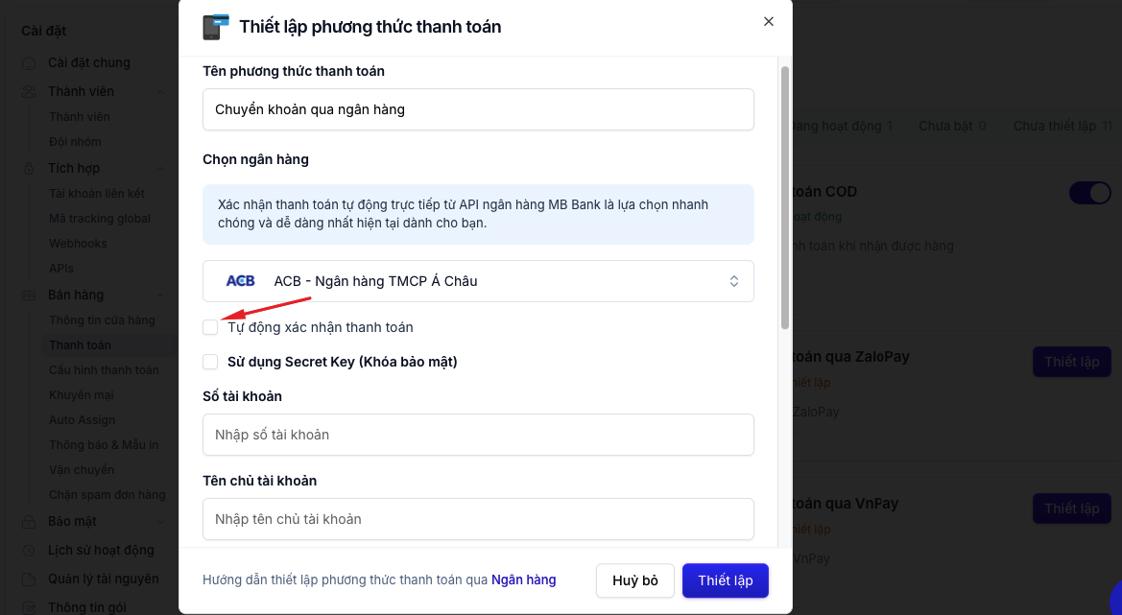Click the ACB bank logo
The image size is (1122, 615).
240,281
